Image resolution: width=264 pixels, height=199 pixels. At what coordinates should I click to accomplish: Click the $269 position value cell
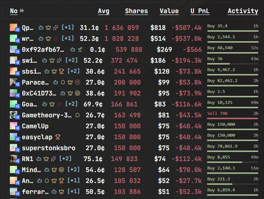click(164, 50)
